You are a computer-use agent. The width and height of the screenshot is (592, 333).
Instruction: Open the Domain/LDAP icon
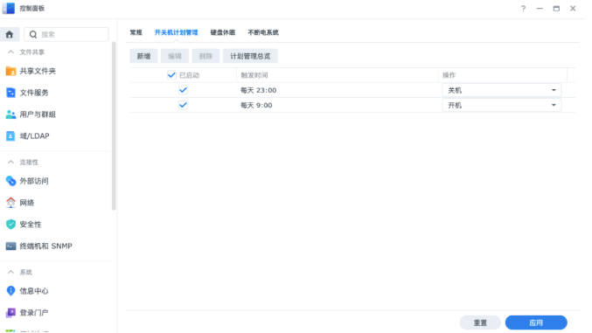10,136
